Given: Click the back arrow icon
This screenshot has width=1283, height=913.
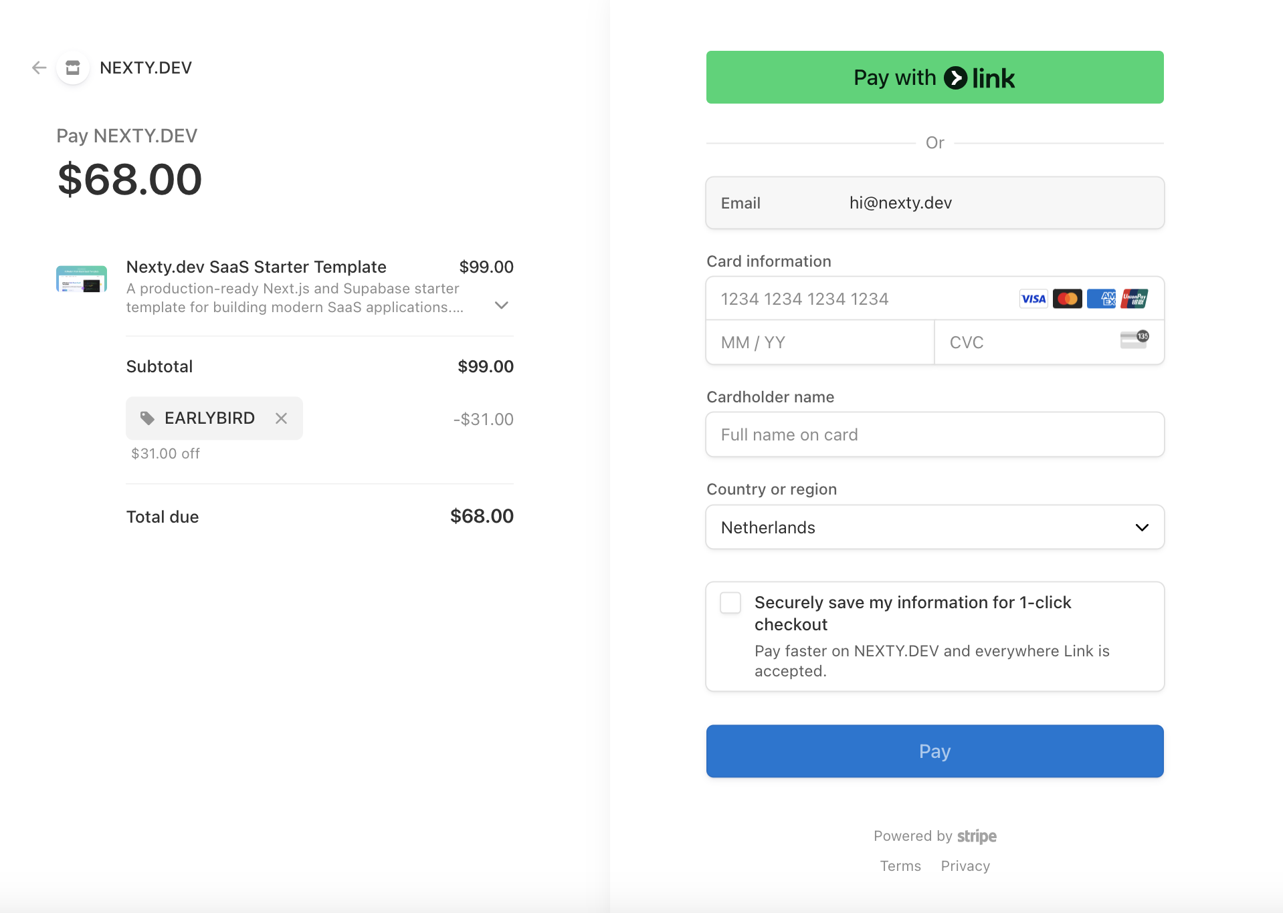Looking at the screenshot, I should (x=39, y=68).
